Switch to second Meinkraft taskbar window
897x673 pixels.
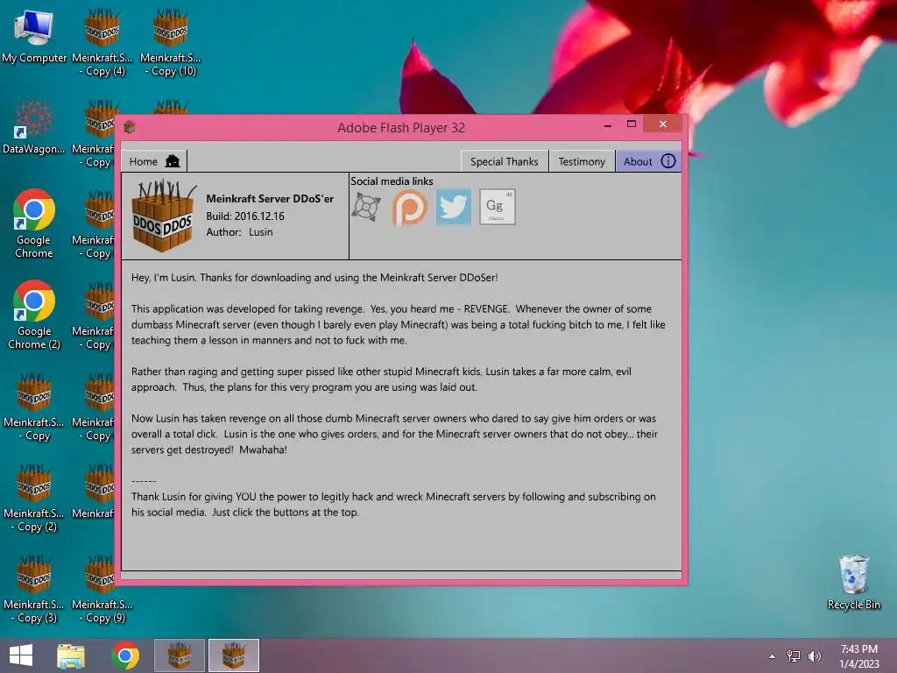pyautogui.click(x=233, y=655)
